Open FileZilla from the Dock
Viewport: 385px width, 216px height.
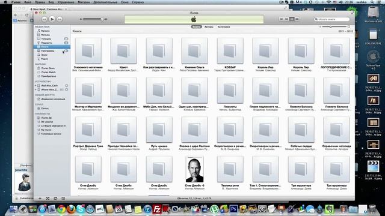pyautogui.click(x=156, y=209)
